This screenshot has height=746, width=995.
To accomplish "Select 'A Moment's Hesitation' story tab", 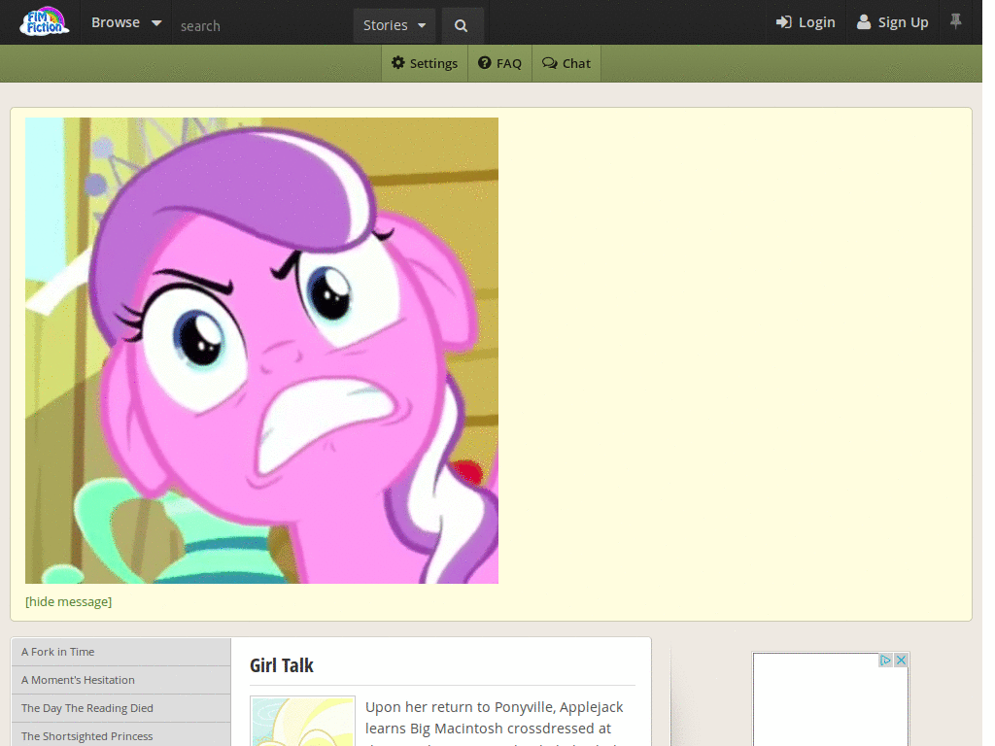I will coord(120,680).
